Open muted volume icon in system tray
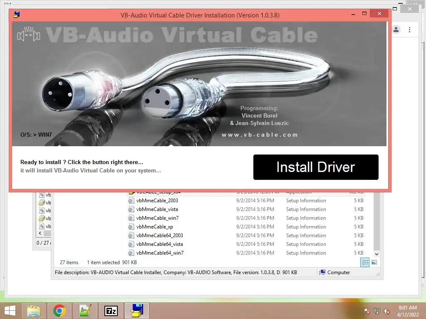 pyautogui.click(x=386, y=311)
